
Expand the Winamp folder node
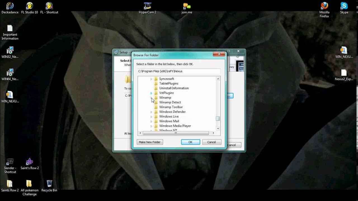coord(151,98)
